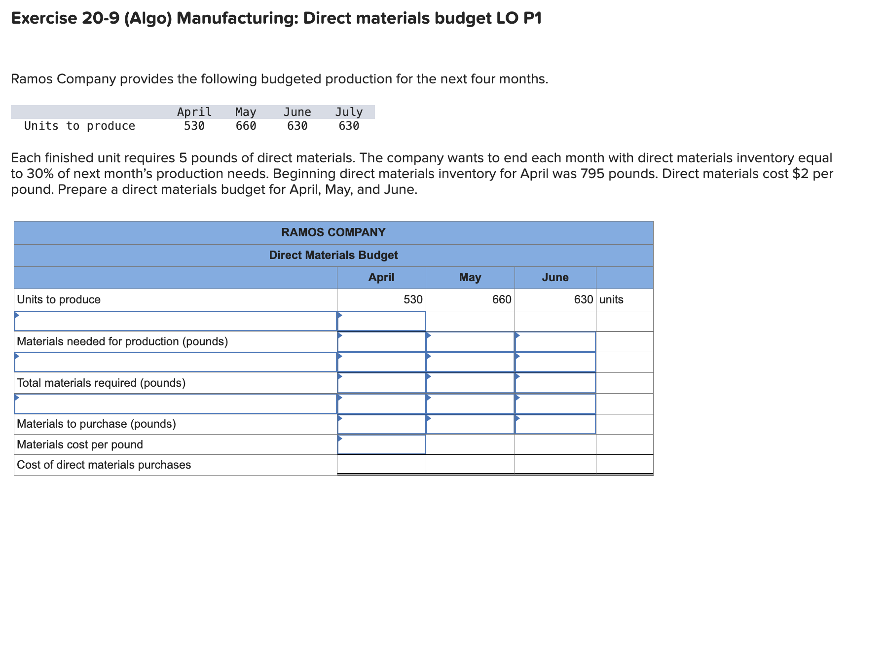Screen dimensions: 886x663
Task: Select the RAMOS COMPANY title bar
Action: coord(333,232)
